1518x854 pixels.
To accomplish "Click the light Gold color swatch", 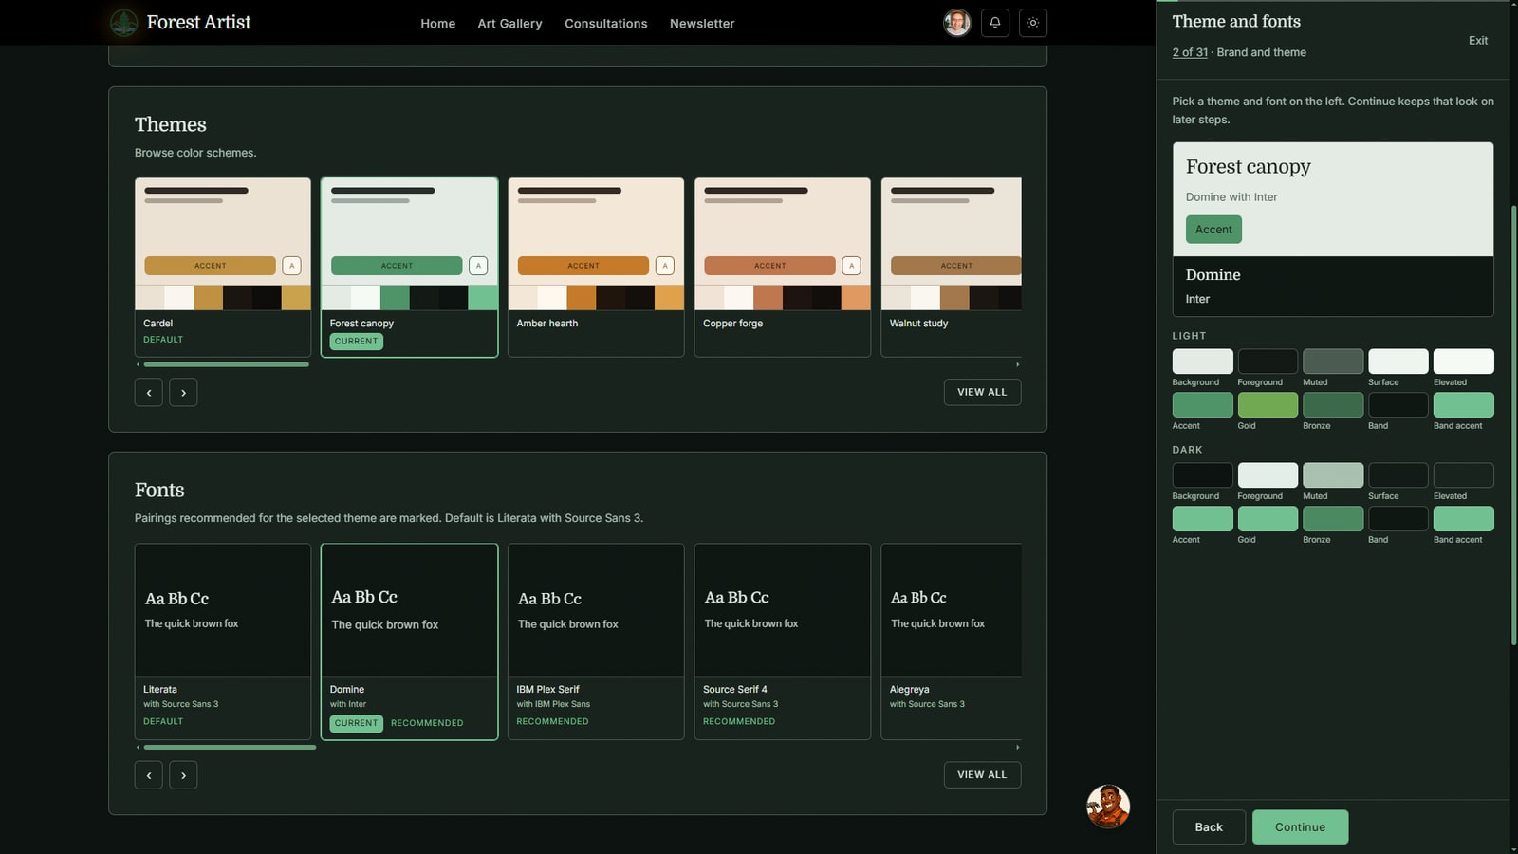I will [x=1268, y=405].
